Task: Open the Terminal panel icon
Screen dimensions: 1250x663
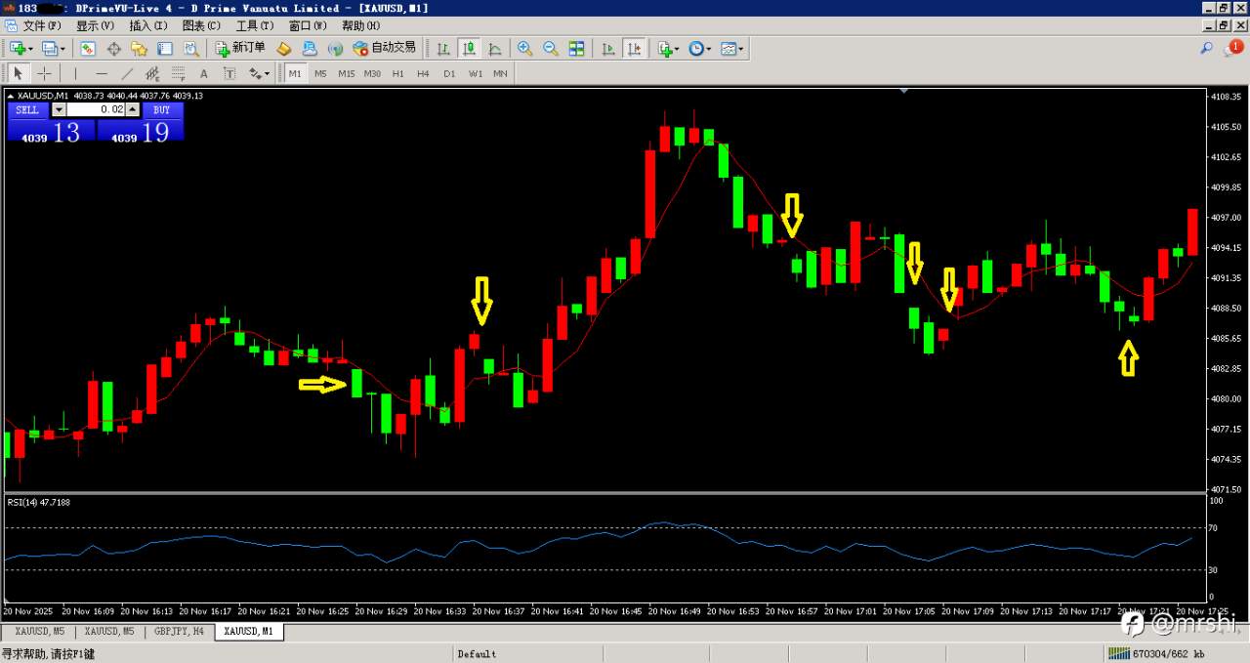Action: tap(165, 48)
